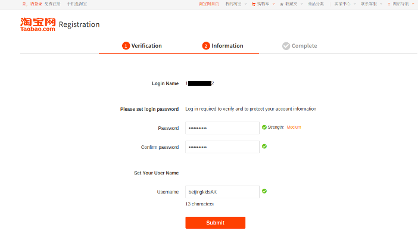Expand the 买家中心 dropdown arrow

point(354,4)
